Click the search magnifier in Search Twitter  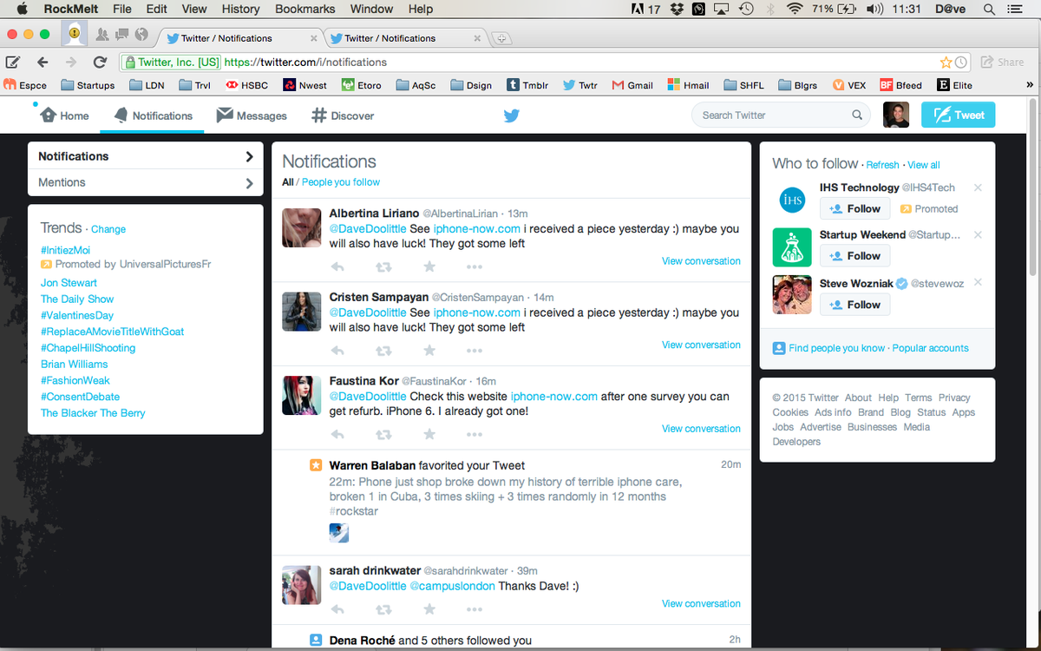pyautogui.click(x=857, y=115)
